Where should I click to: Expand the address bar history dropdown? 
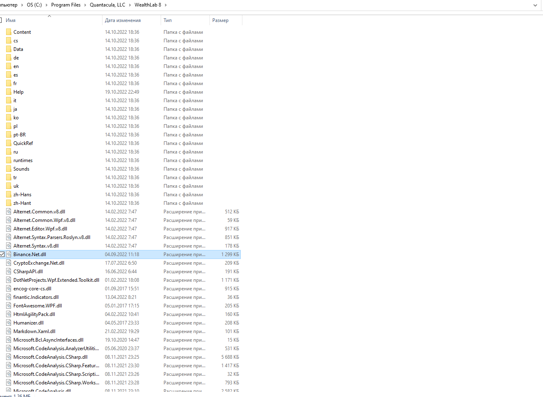point(535,5)
